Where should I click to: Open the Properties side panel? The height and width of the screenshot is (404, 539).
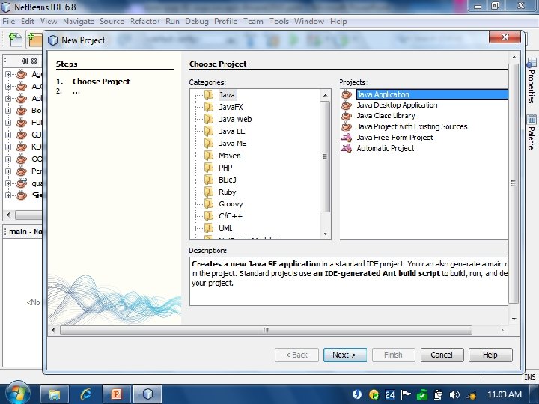coord(532,82)
